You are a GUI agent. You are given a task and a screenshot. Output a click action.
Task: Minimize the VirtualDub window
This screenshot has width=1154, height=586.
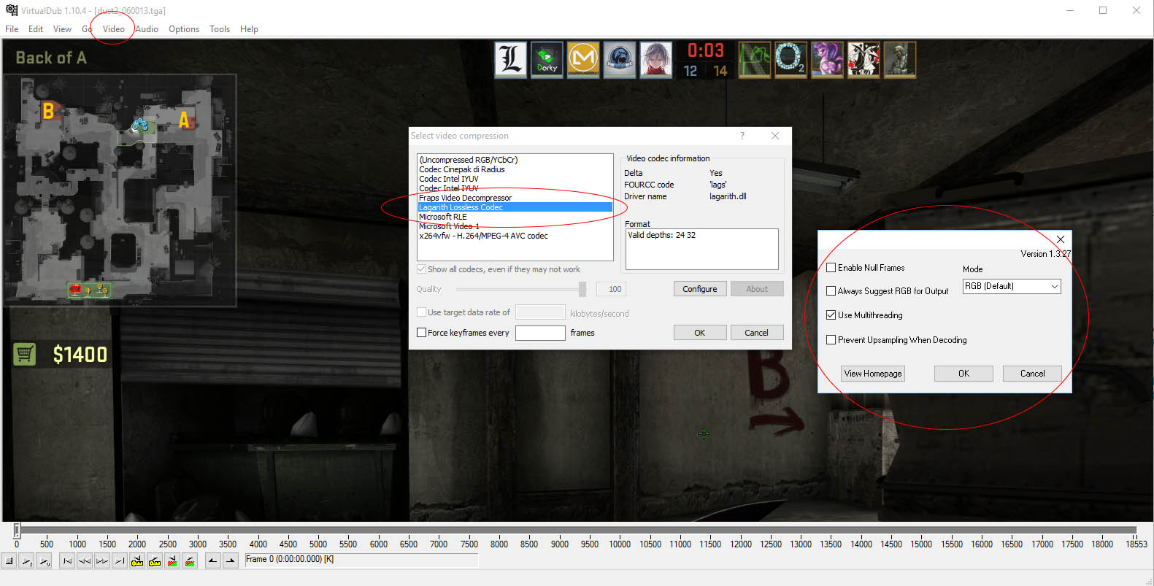click(1070, 10)
